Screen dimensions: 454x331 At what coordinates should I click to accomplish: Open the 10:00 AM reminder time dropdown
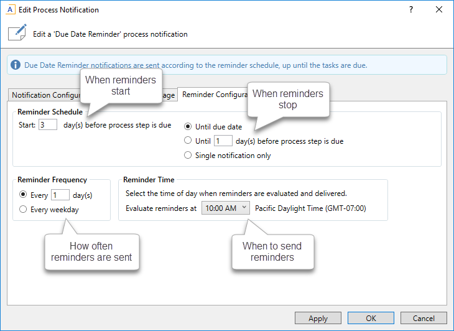pyautogui.click(x=225, y=208)
